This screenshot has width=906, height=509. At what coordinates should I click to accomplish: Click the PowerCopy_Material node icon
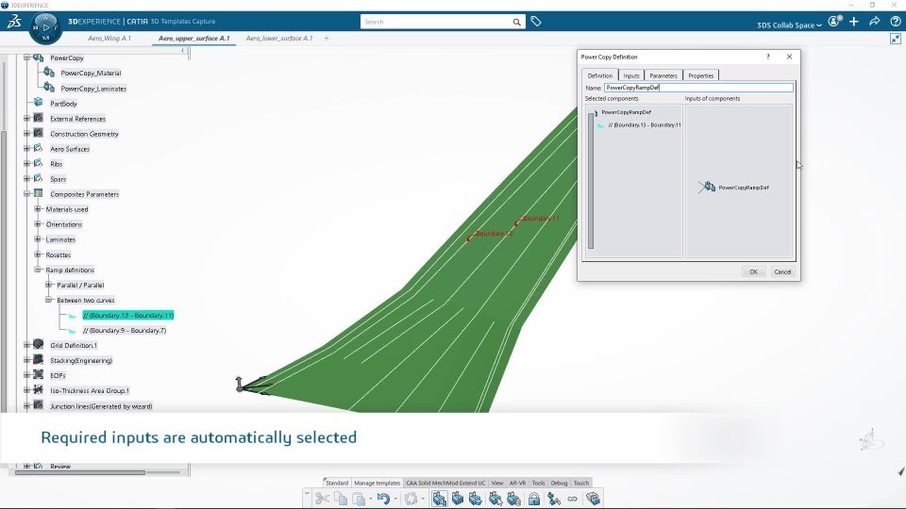(49, 73)
